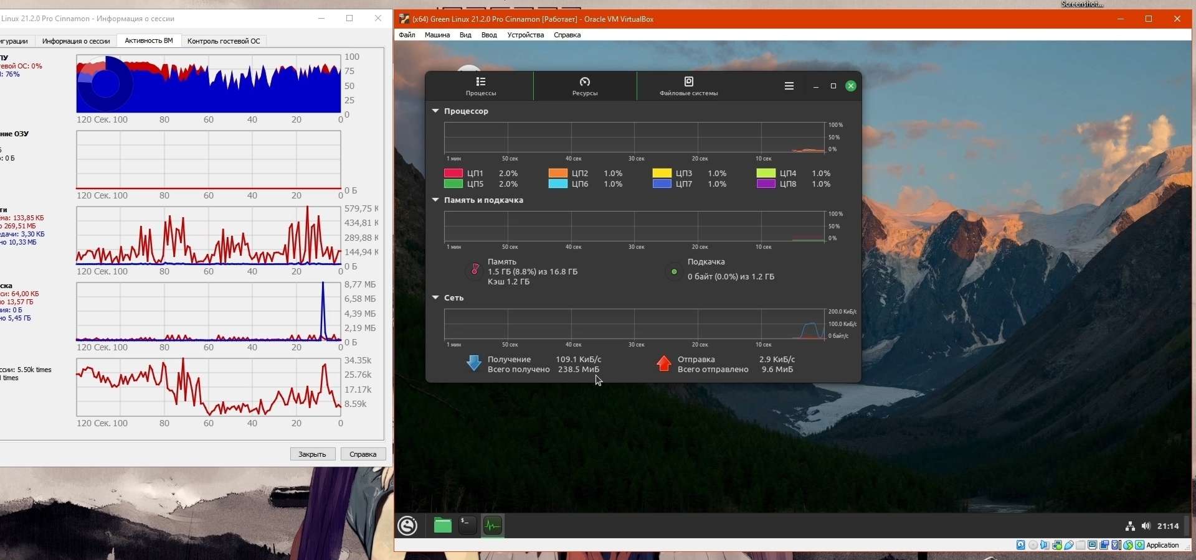Click the guest panel clock showing 21:14

tap(1168, 526)
